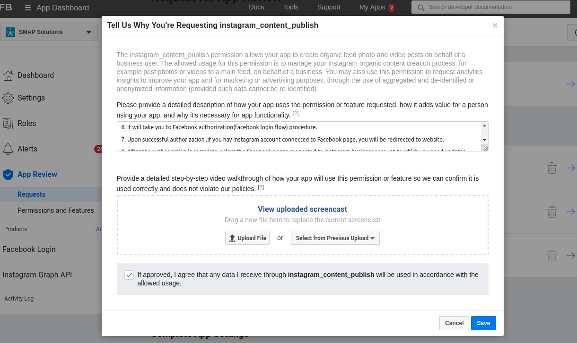
Task: Open the View uploaded screencast link
Action: (x=302, y=209)
